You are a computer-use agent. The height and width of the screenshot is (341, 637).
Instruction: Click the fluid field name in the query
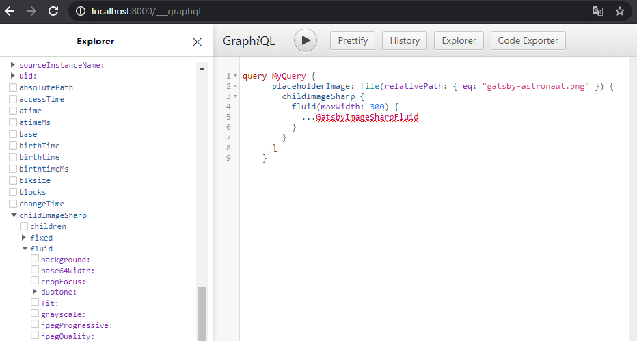tap(303, 107)
